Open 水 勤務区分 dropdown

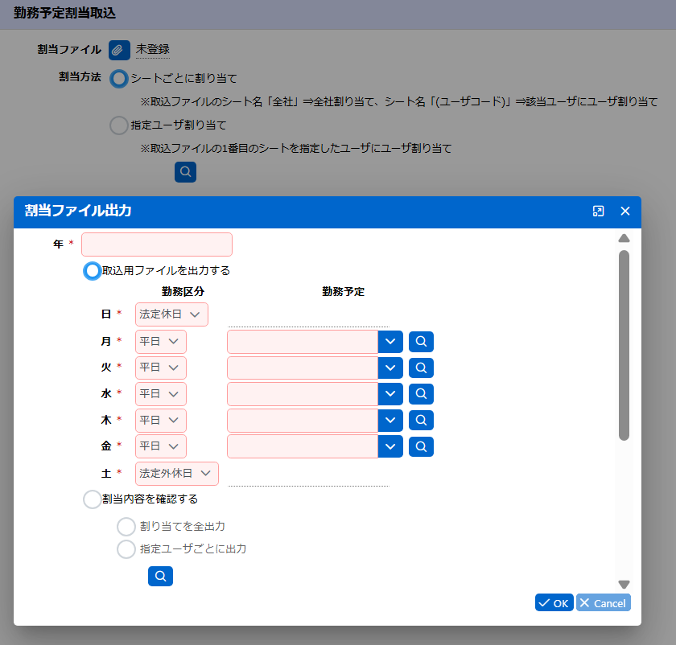coord(161,394)
